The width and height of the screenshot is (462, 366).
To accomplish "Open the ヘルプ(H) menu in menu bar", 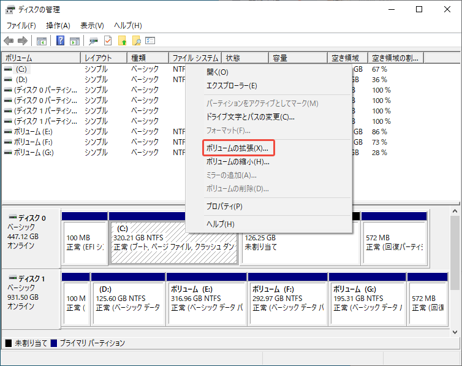I will 128,26.
